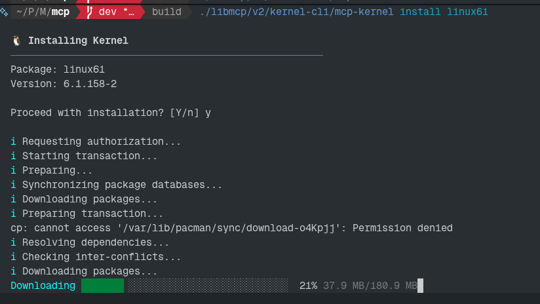Click info icon before Synchronizing package databases

(13, 185)
